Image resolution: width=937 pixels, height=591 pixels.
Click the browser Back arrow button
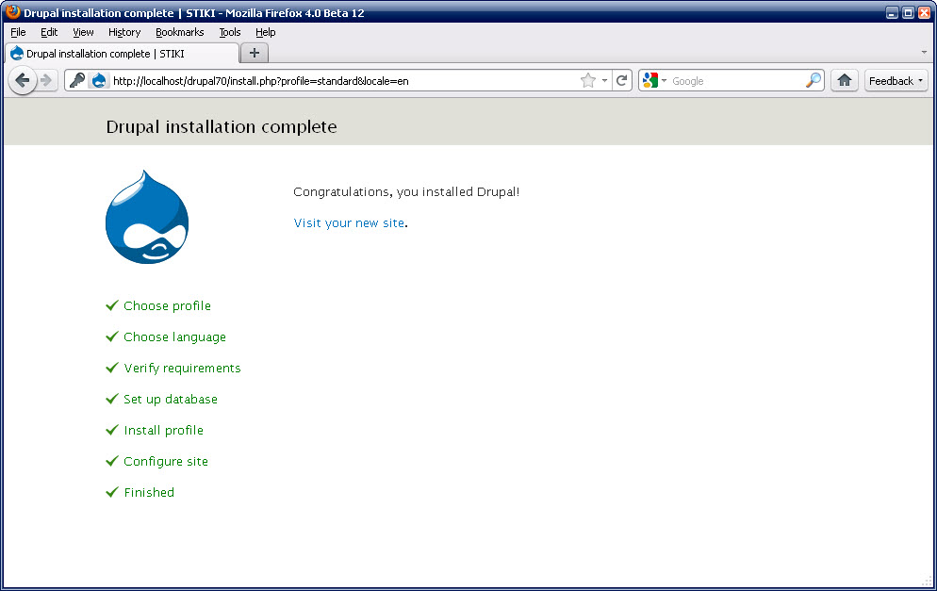pos(22,81)
